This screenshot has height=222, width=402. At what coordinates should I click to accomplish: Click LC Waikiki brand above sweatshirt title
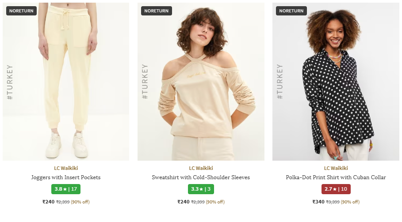click(x=201, y=168)
